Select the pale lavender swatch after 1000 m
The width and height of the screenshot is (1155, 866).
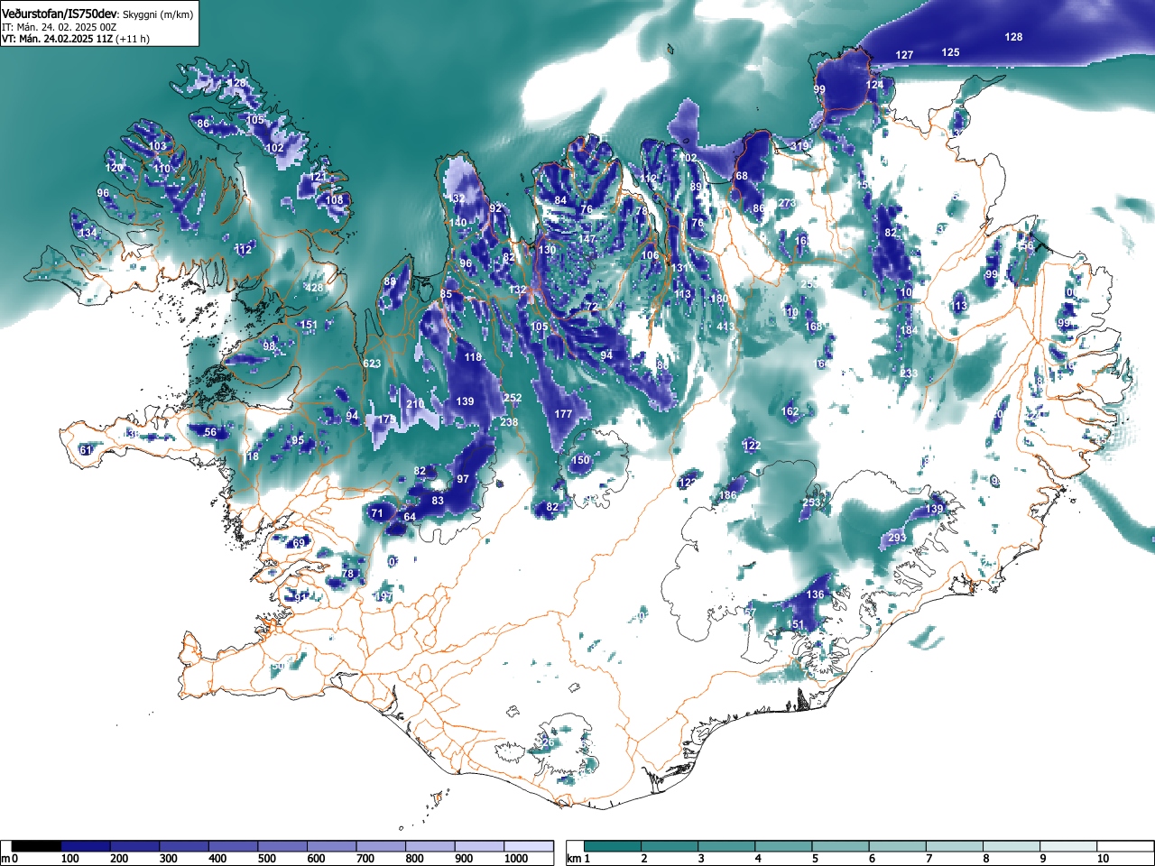(x=529, y=846)
